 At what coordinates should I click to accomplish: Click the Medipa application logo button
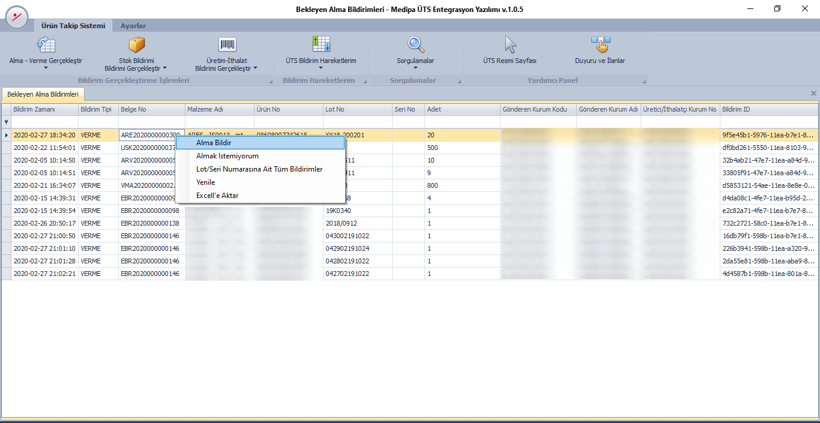pyautogui.click(x=17, y=17)
